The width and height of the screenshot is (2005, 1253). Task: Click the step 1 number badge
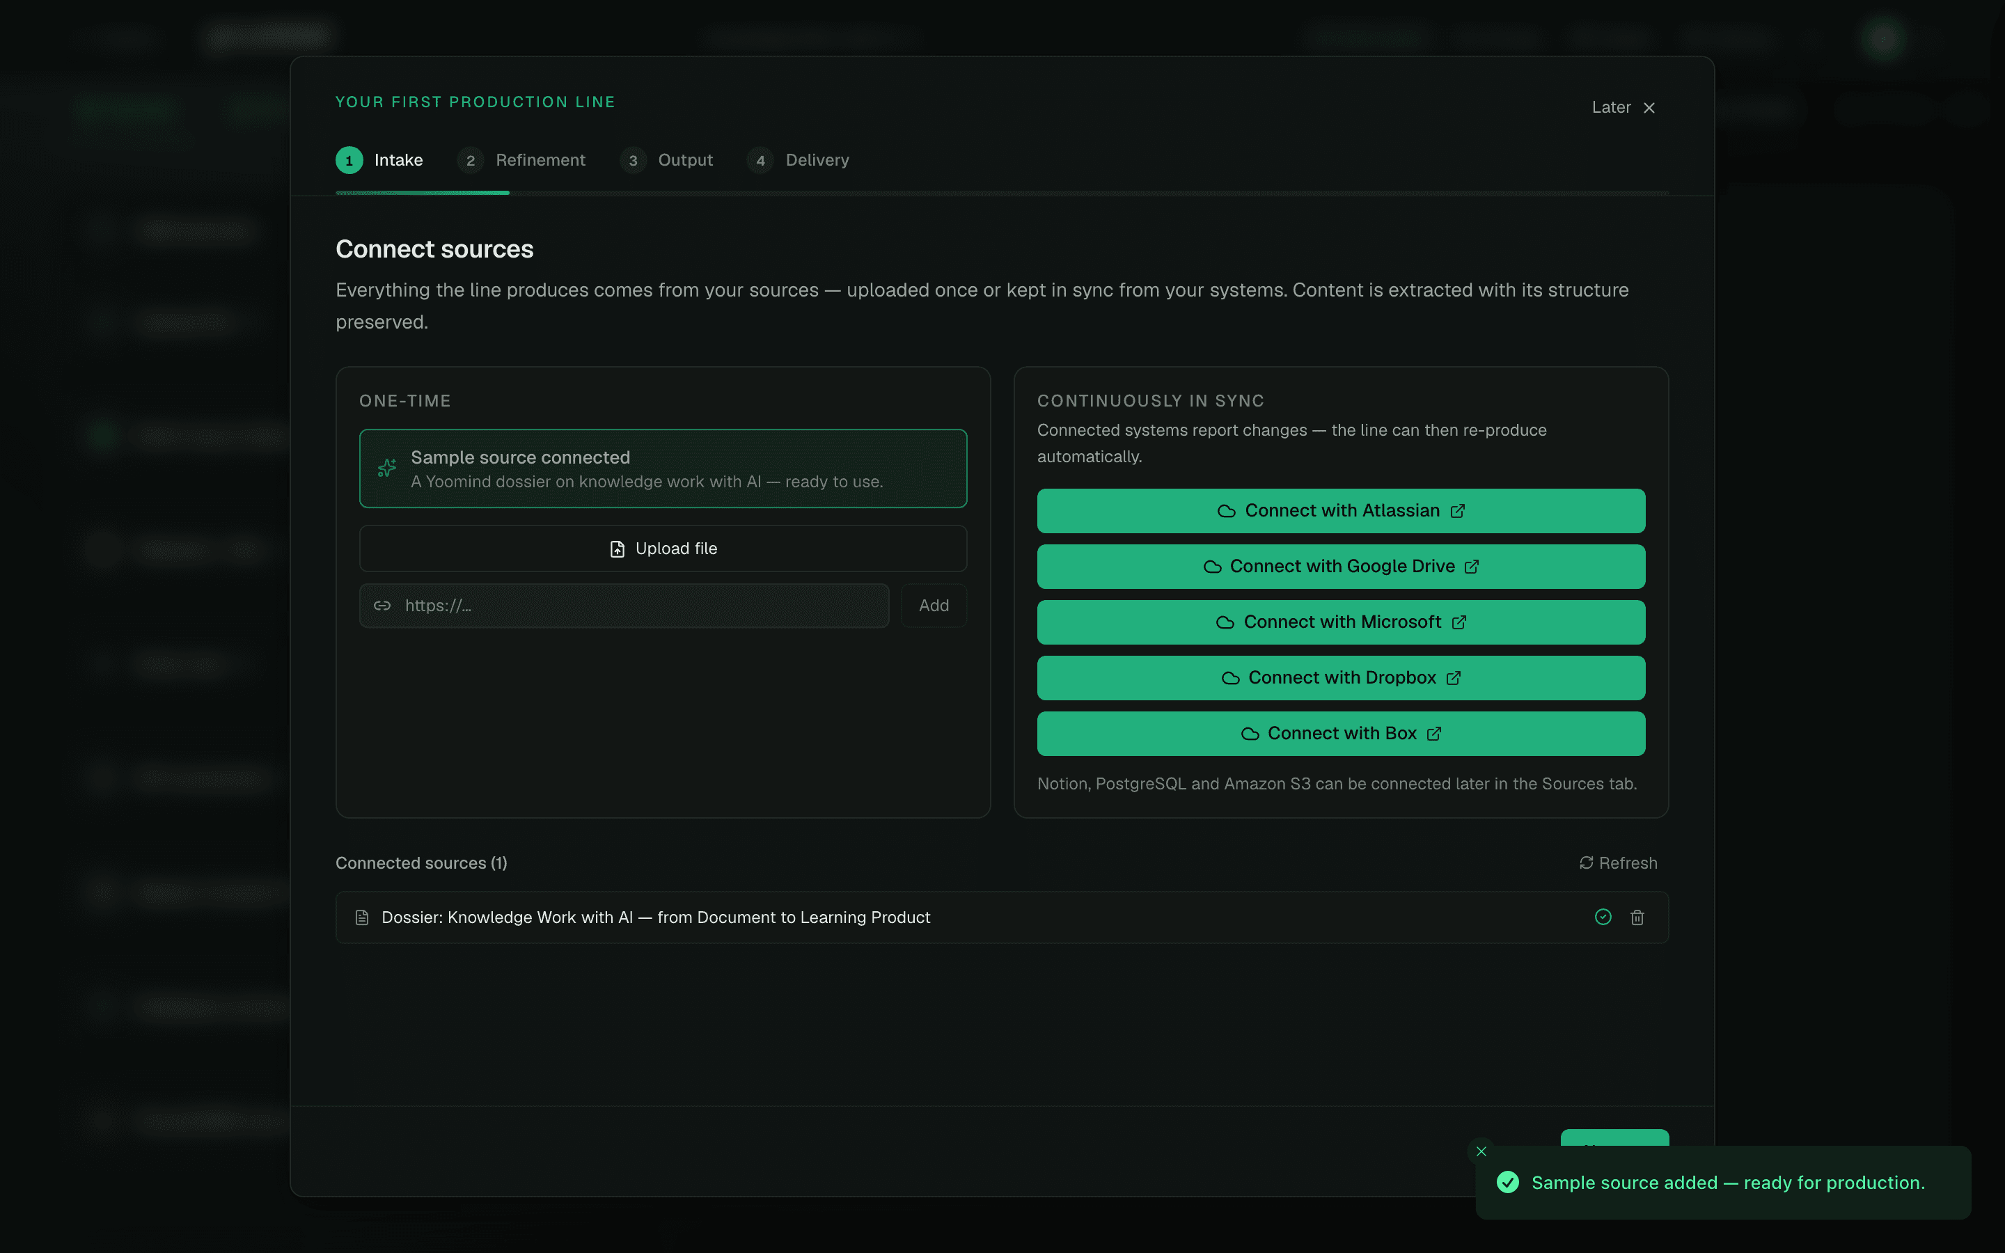[x=349, y=160]
